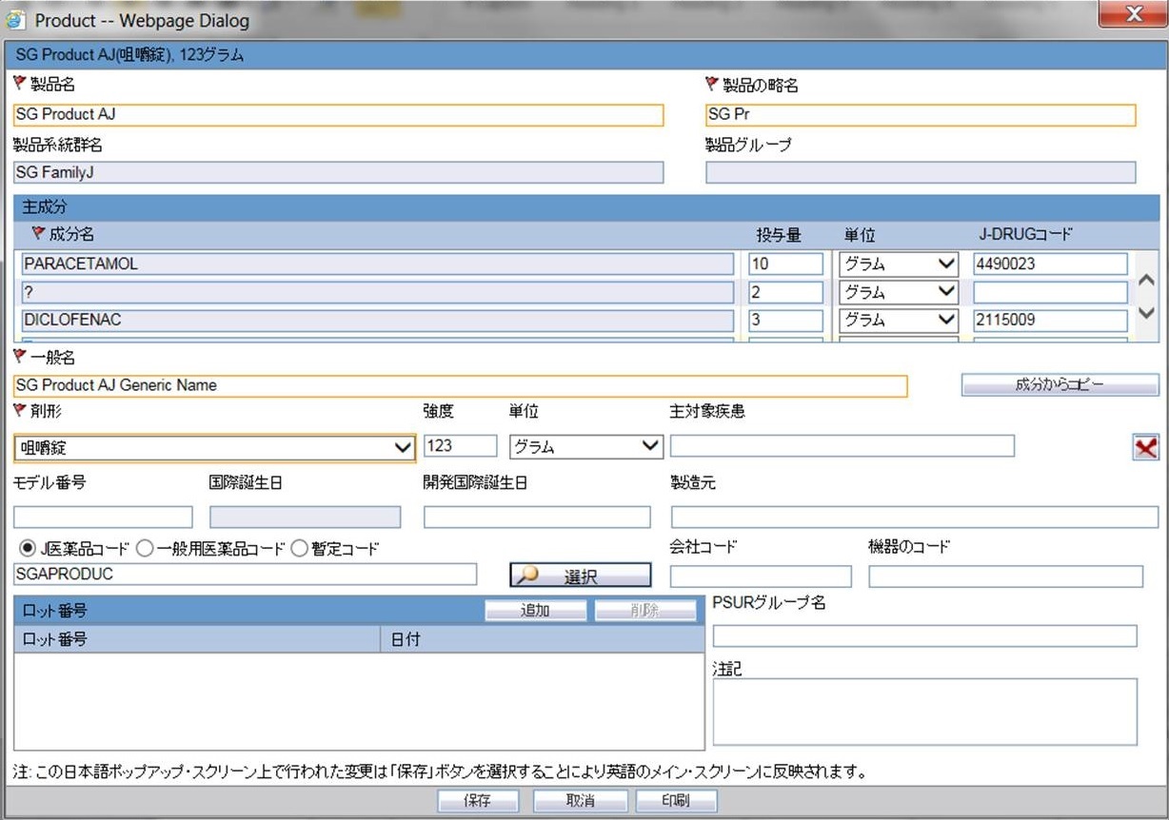Click J-DRUG code field 4490023

(1050, 264)
